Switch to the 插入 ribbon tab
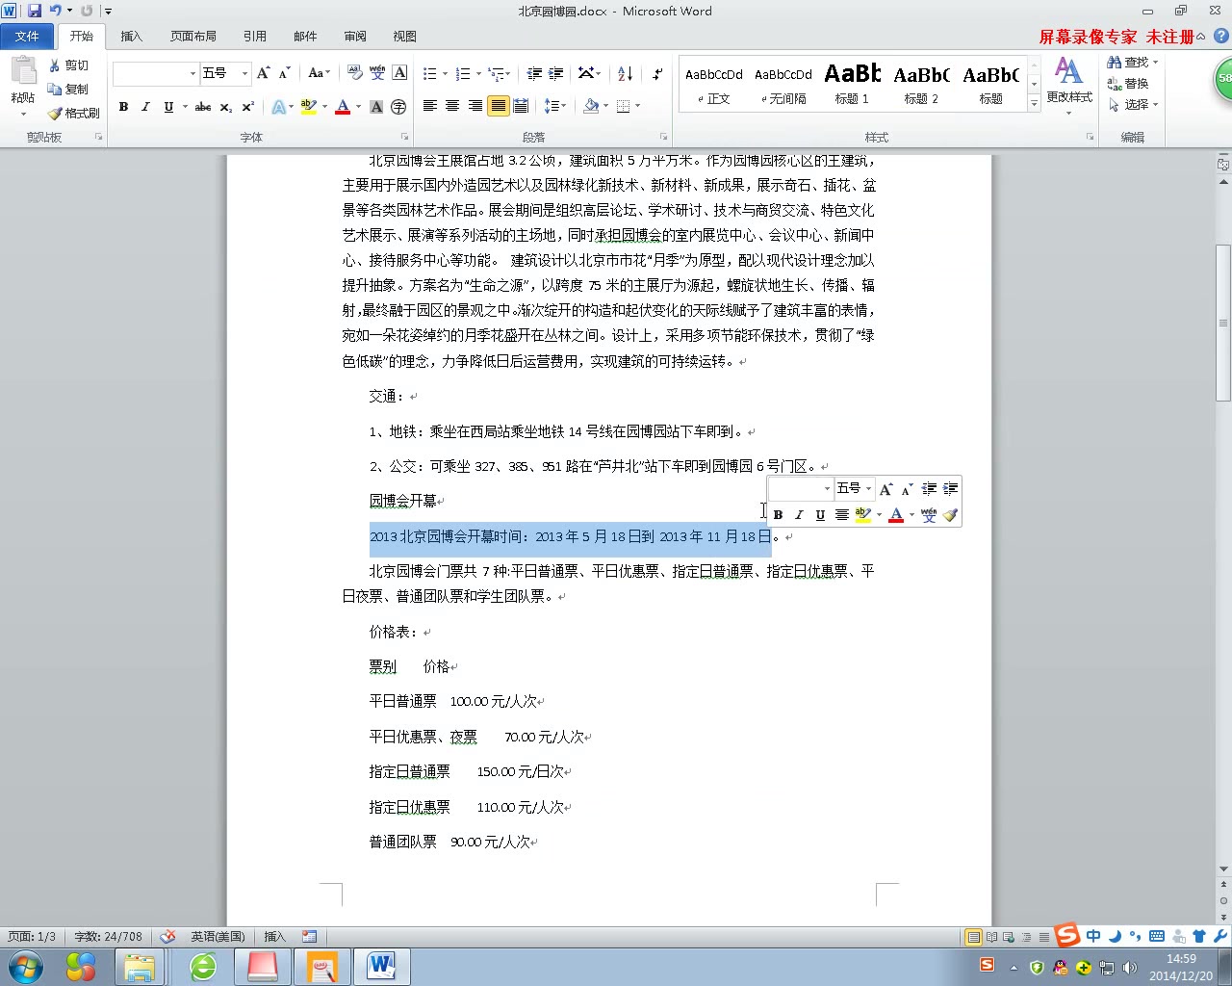 point(132,36)
